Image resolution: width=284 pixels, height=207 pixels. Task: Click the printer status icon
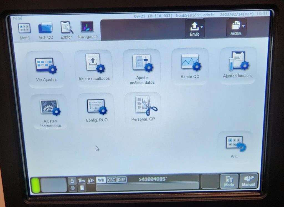click(72, 188)
